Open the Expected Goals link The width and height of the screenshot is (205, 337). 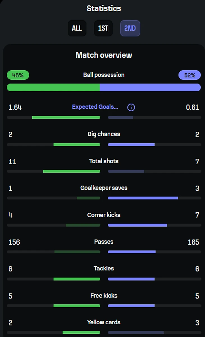95,107
